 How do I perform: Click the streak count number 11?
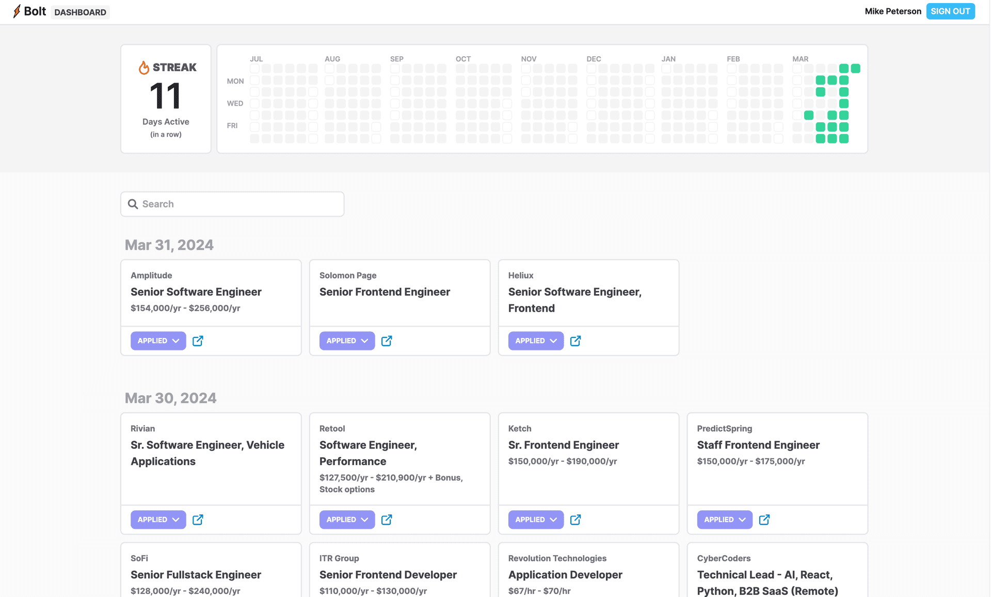point(165,96)
